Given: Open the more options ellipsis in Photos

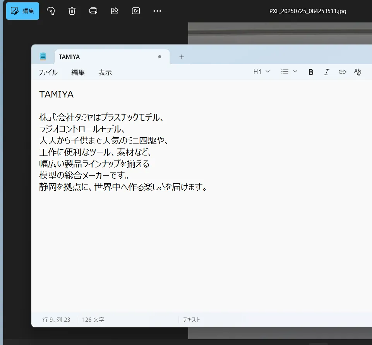Looking at the screenshot, I should click(157, 11).
